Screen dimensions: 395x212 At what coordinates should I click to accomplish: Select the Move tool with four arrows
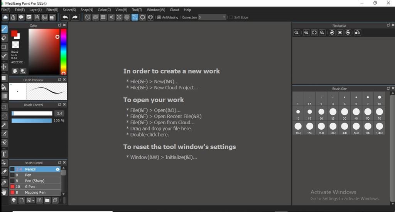[4, 67]
